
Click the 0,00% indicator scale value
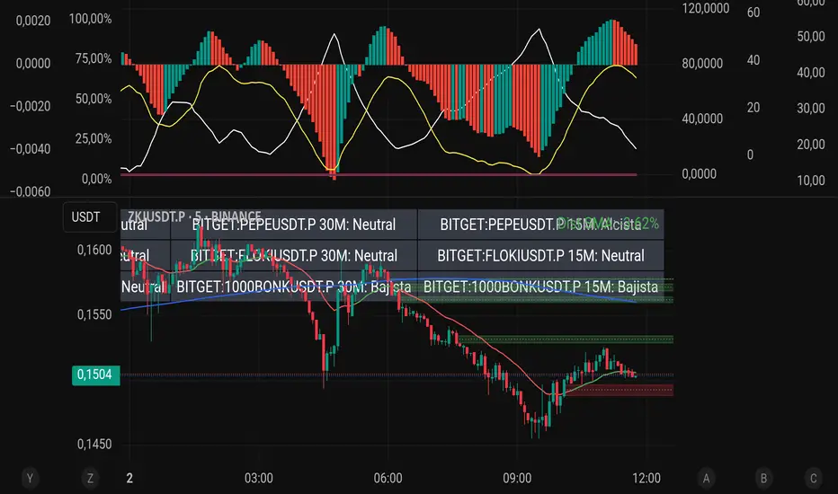coord(97,179)
